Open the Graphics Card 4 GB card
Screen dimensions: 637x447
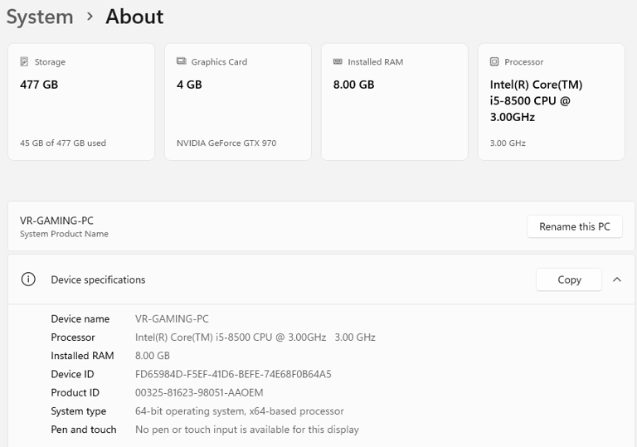tap(237, 101)
